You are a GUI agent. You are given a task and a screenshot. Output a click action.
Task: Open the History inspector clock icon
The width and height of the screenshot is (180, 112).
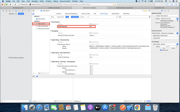[x=165, y=11]
